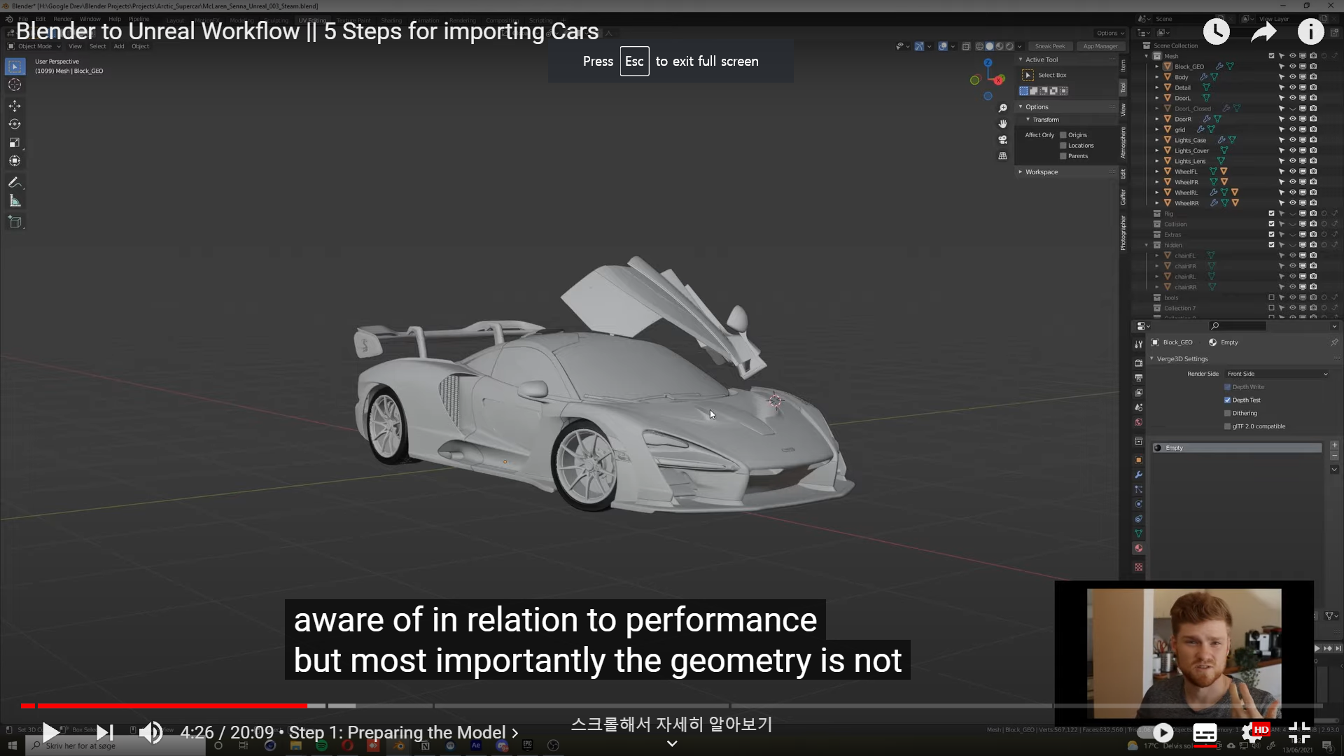
Task: Click the YouTube Share arrow icon
Action: (1263, 31)
